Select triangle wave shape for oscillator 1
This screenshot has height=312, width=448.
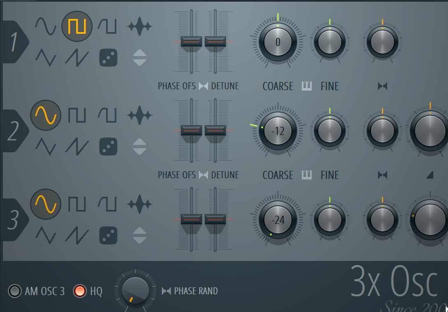coord(46,58)
